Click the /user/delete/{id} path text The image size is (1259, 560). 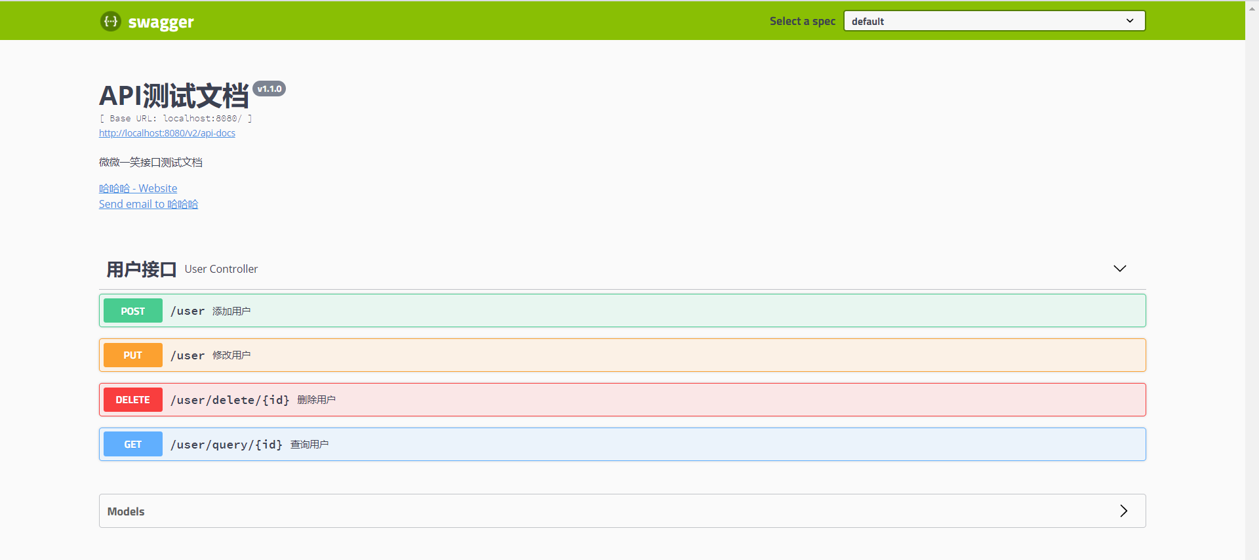[x=230, y=400]
